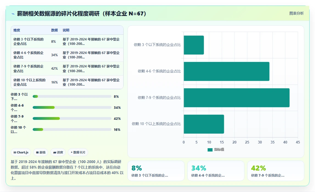The width and height of the screenshot is (315, 192).
Task: Open the 34% data card
Action: click(x=216, y=171)
